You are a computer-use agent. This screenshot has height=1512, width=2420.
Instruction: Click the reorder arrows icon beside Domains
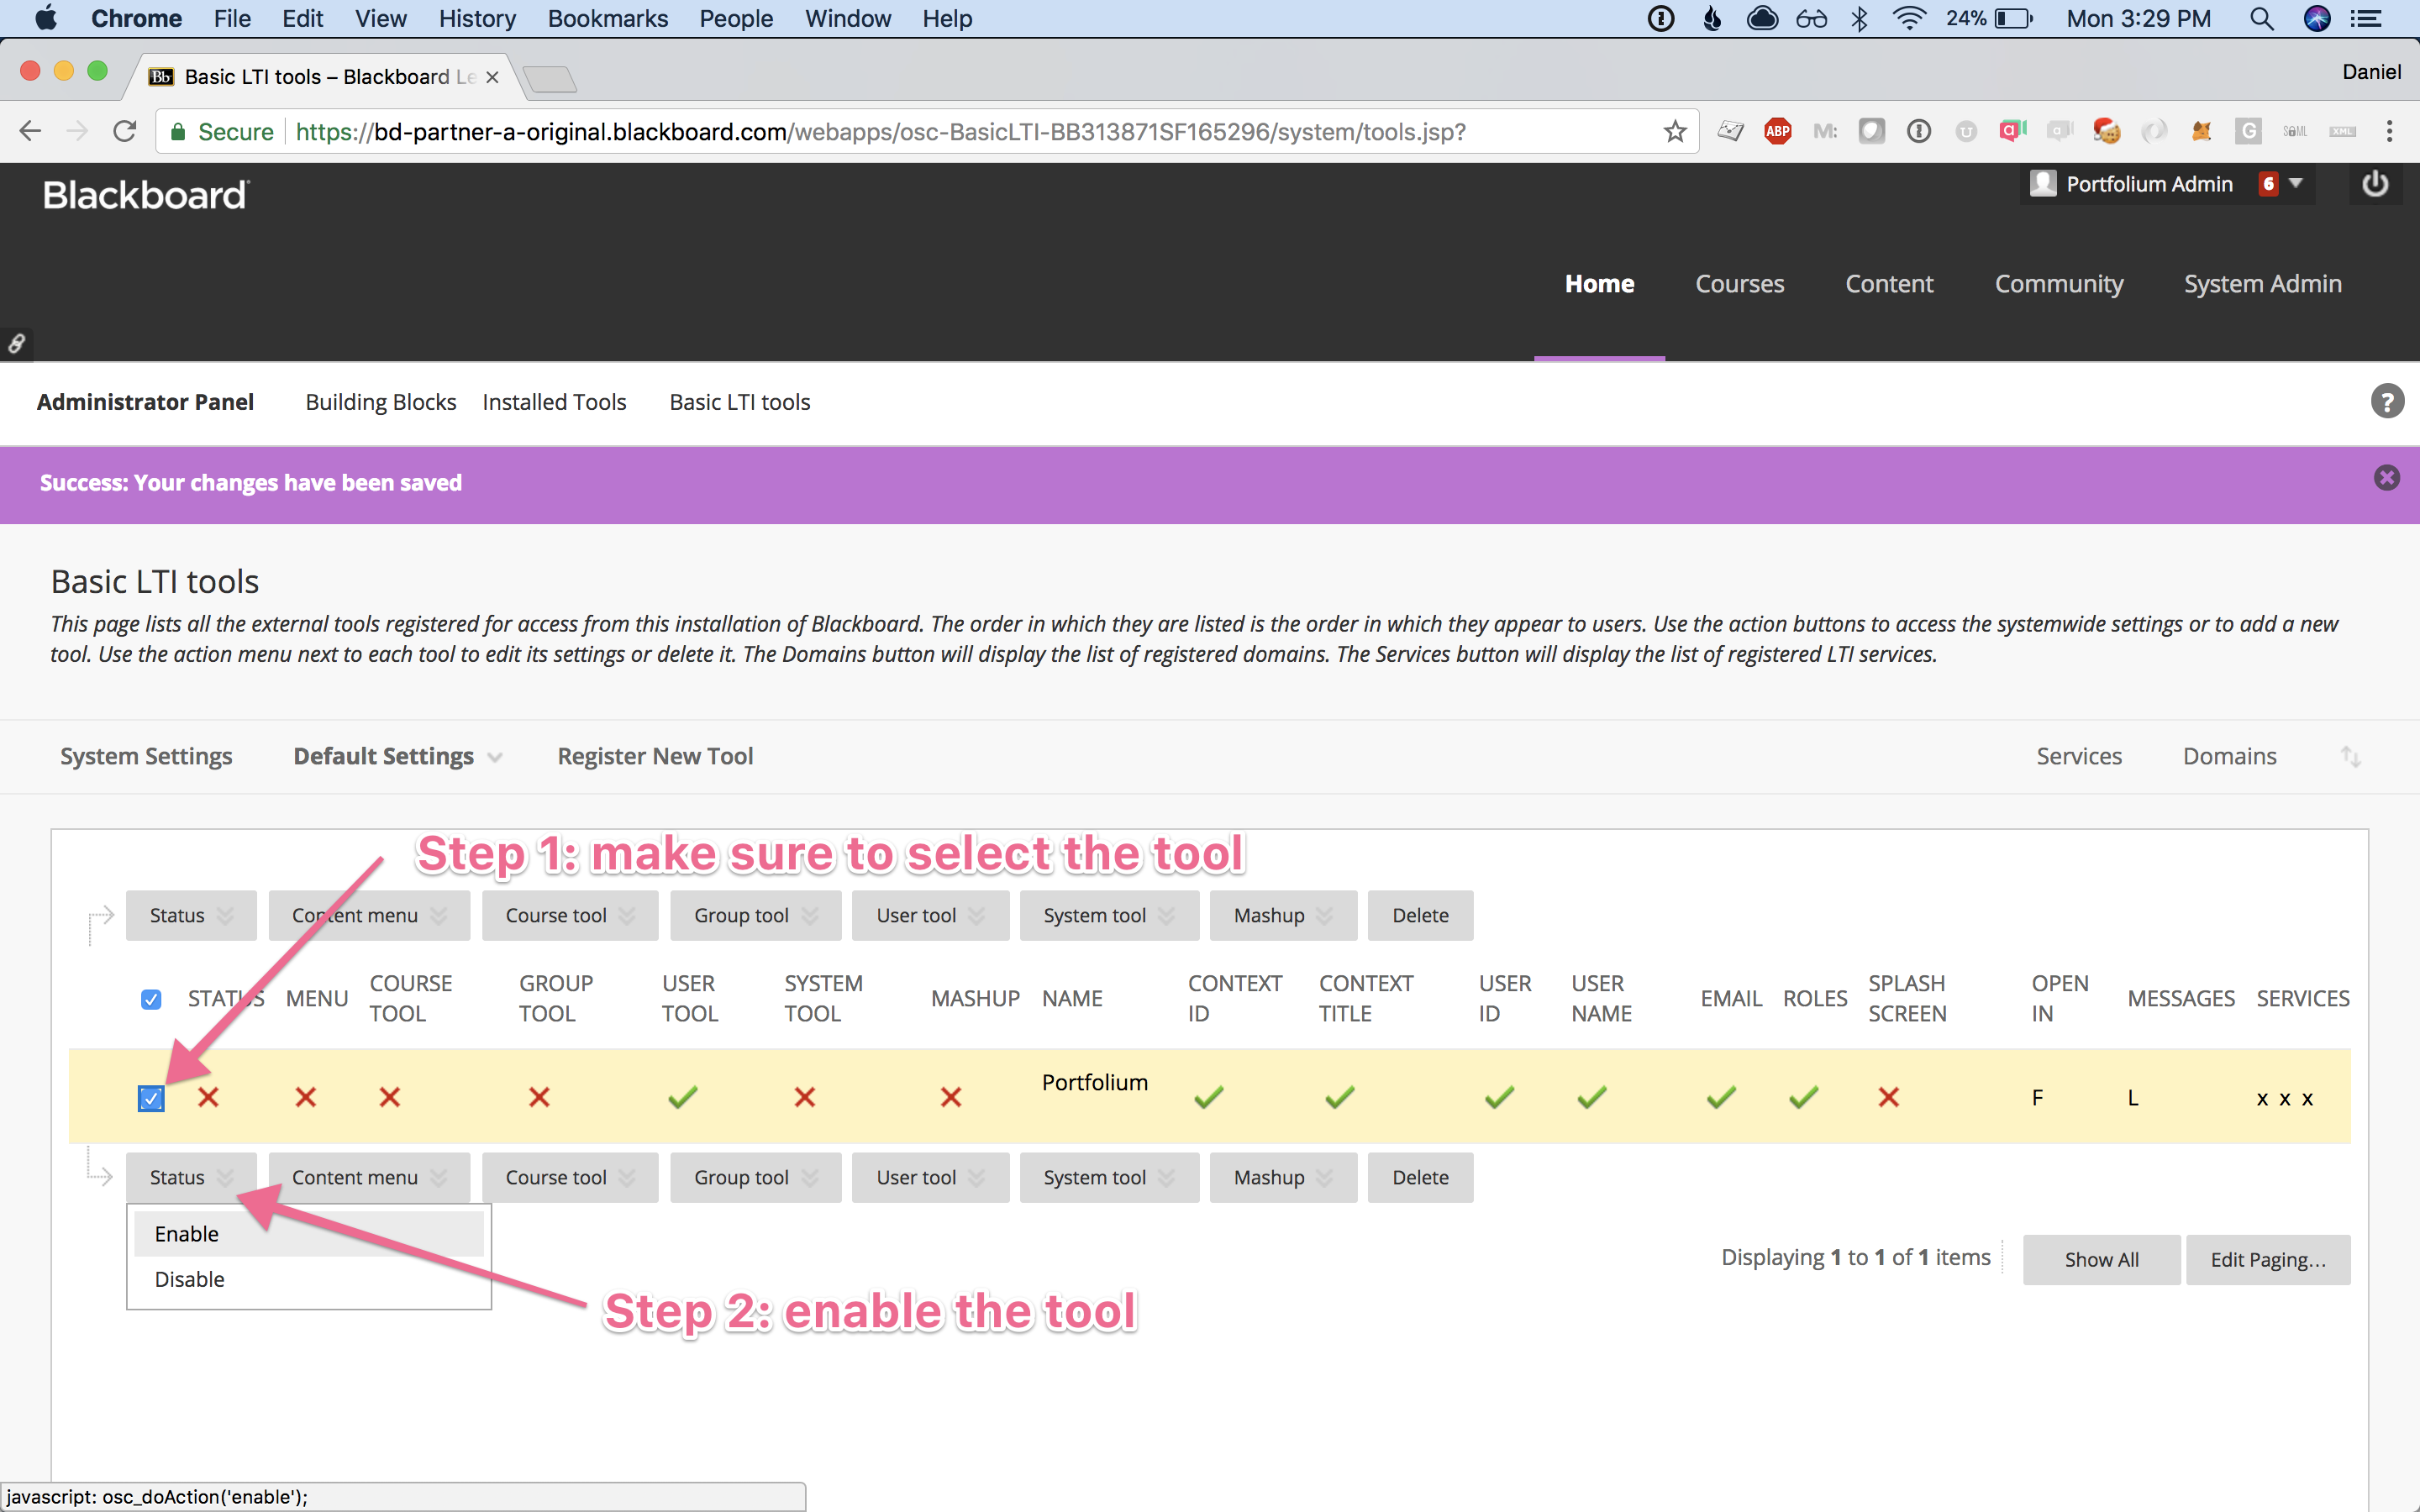[x=2350, y=757]
